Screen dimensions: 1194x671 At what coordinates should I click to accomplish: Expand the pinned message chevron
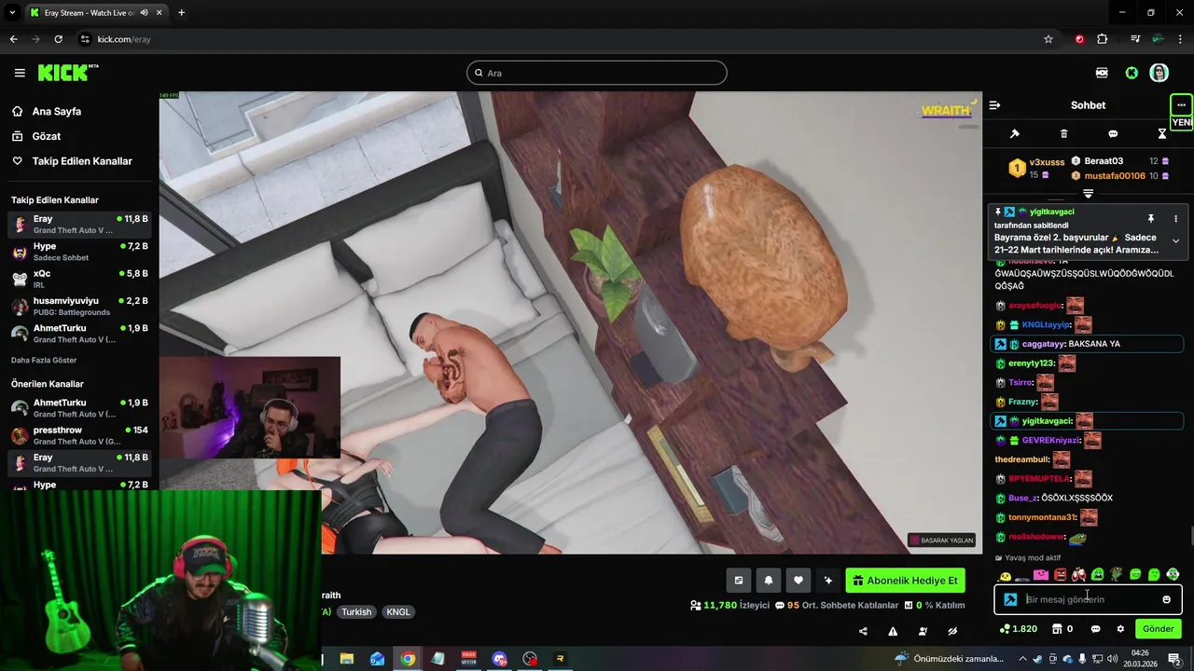1175,240
